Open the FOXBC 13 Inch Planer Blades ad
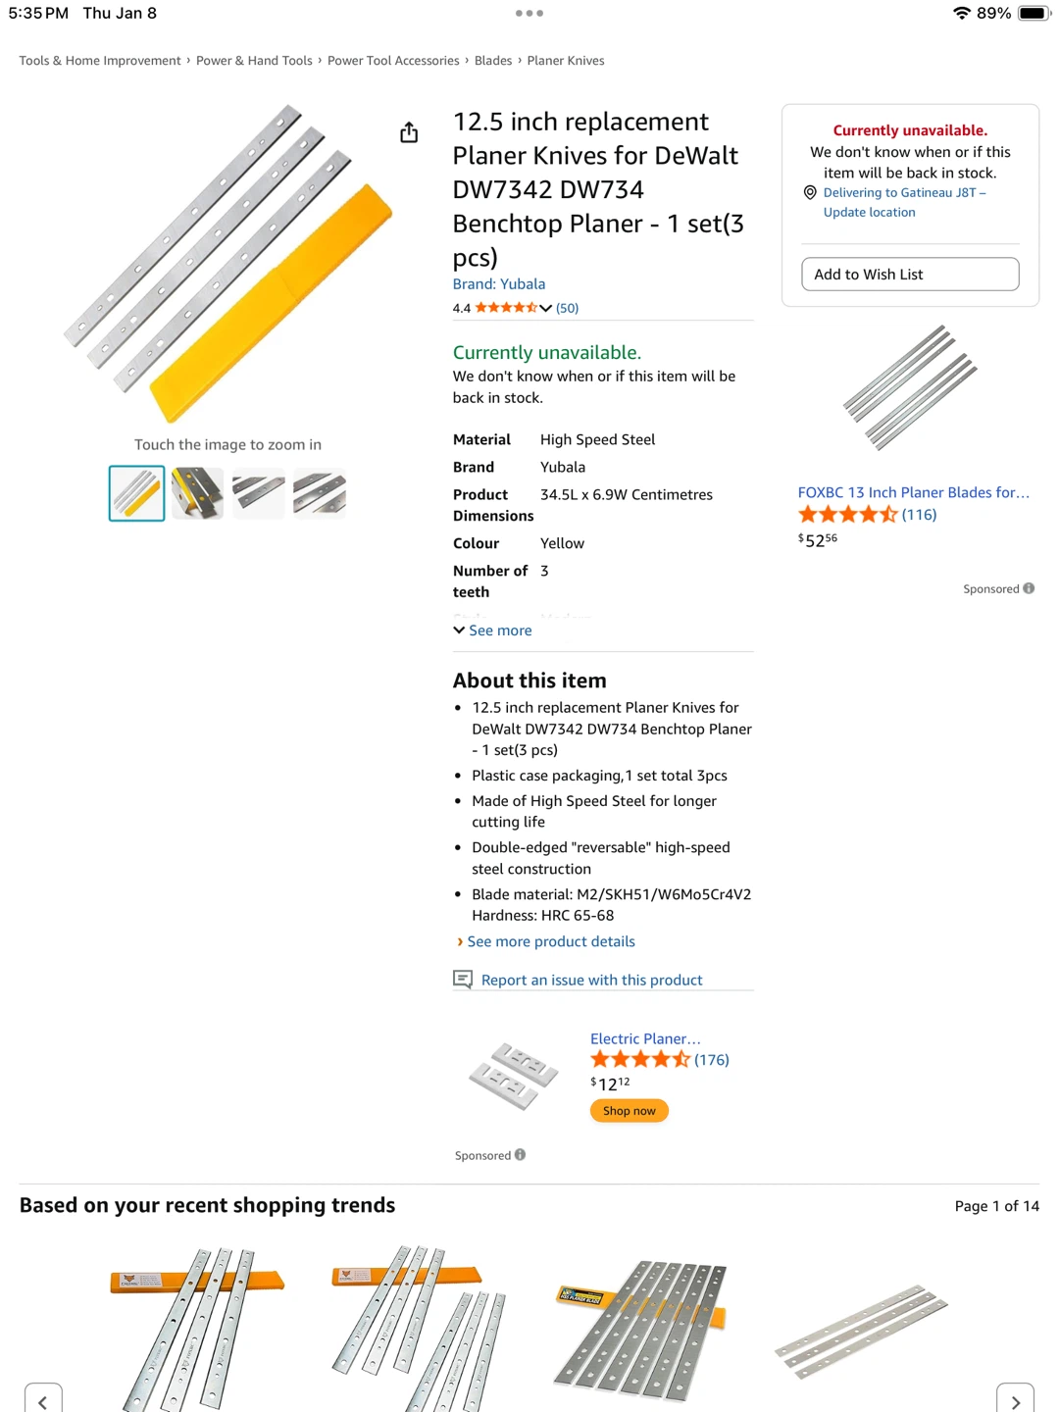The width and height of the screenshot is (1059, 1412). click(x=913, y=492)
